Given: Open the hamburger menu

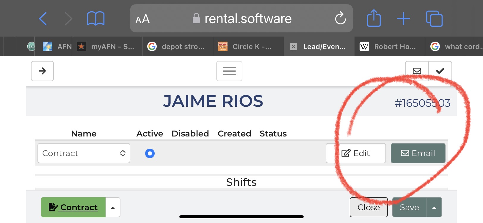Looking at the screenshot, I should [x=229, y=71].
